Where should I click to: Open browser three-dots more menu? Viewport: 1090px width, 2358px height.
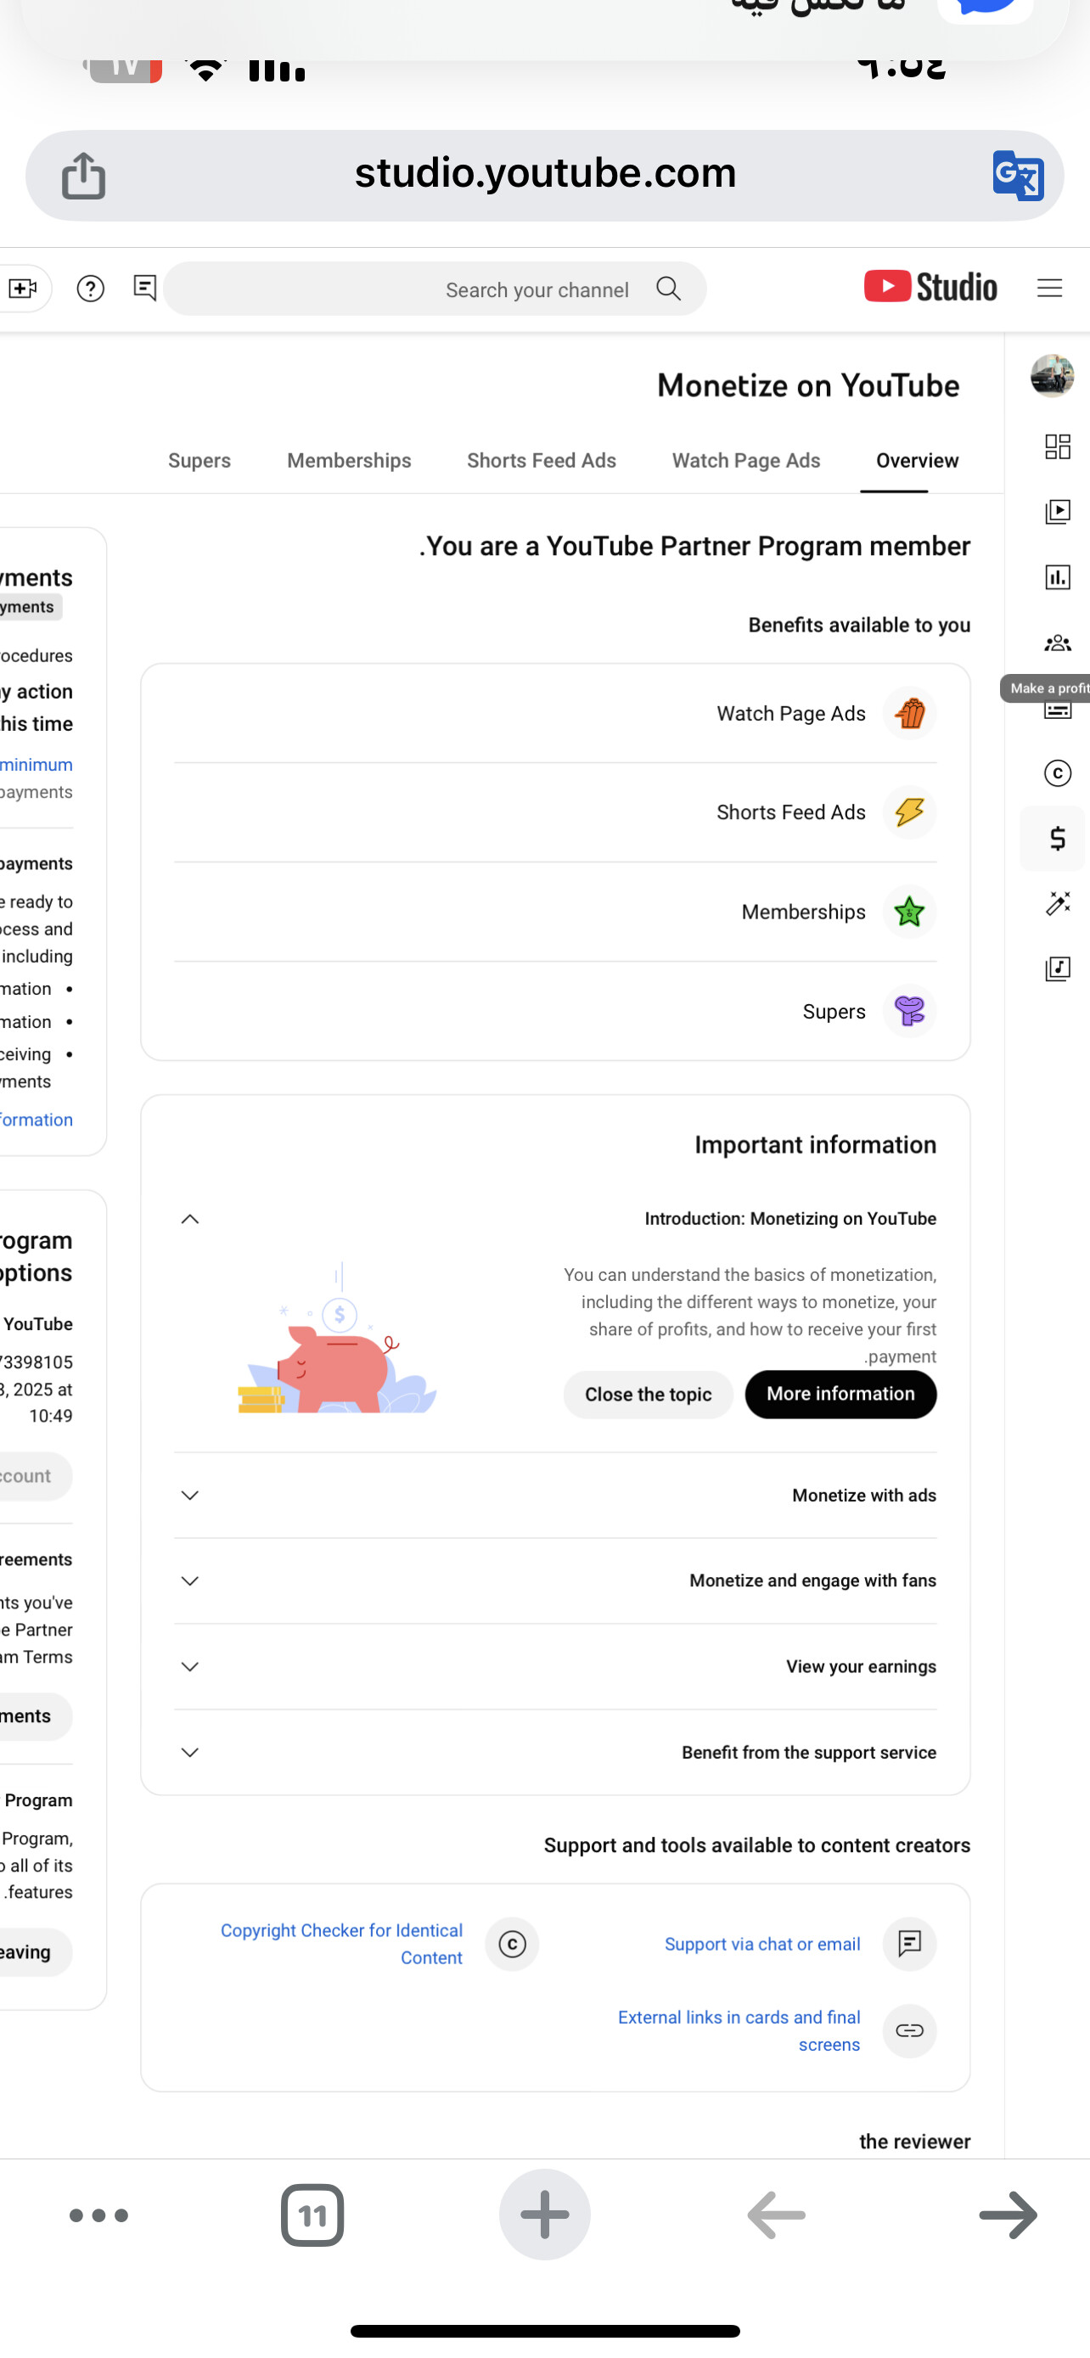tap(98, 2215)
